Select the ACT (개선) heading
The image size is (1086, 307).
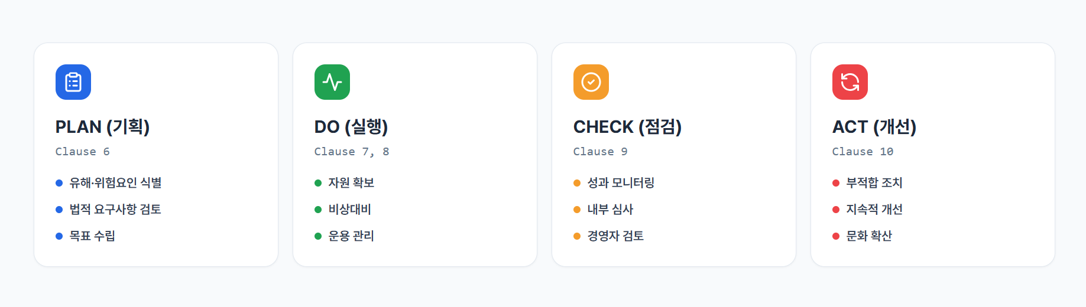point(874,127)
